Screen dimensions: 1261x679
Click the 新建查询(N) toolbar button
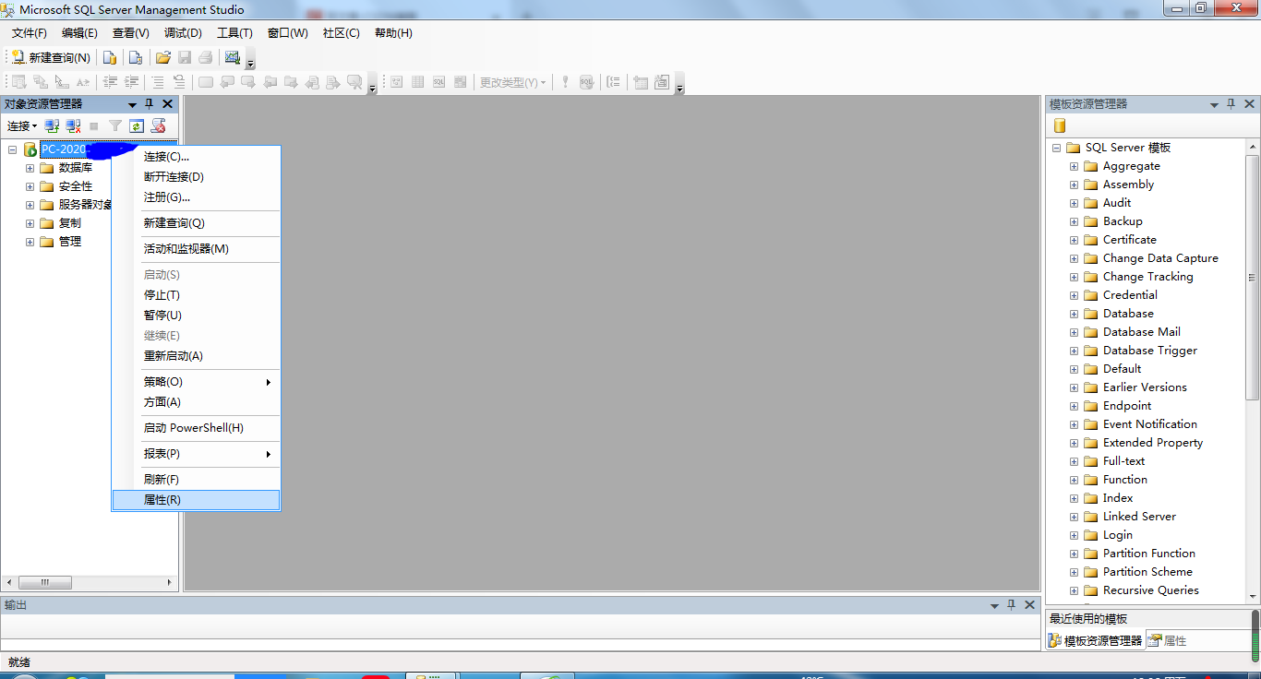51,57
